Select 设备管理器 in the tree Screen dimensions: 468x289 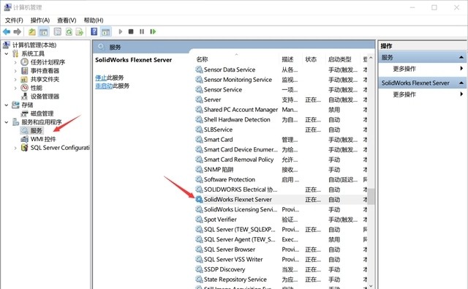pyautogui.click(x=45, y=97)
